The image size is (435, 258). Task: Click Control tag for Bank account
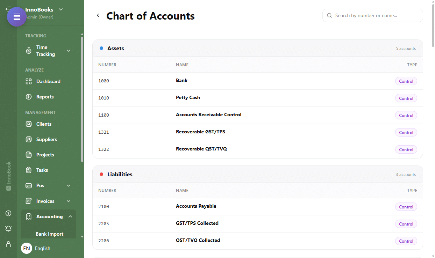tap(406, 81)
